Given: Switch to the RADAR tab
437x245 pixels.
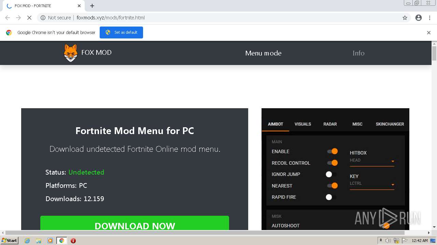Looking at the screenshot, I should [330, 124].
